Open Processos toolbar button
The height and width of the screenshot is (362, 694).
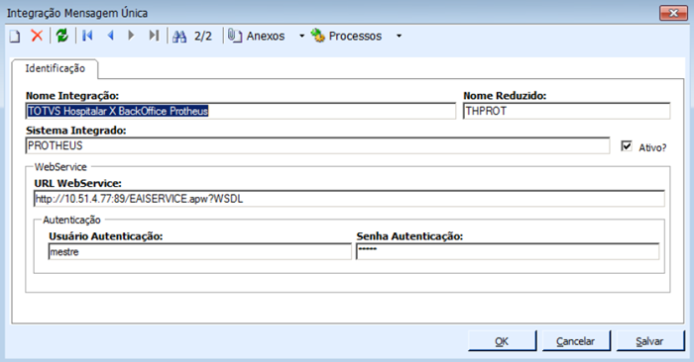click(346, 36)
